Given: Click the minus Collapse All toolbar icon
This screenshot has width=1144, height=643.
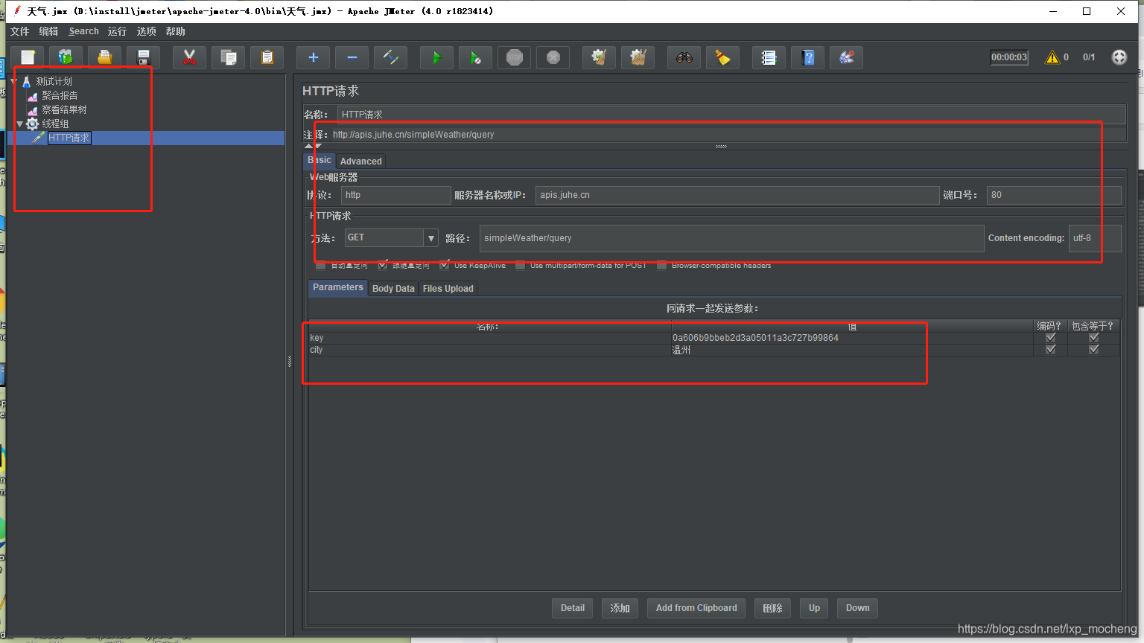Looking at the screenshot, I should 352,57.
